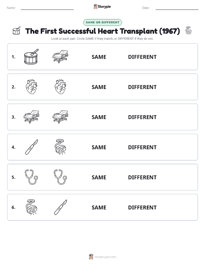Click the right heart icon in row 2

click(60, 87)
